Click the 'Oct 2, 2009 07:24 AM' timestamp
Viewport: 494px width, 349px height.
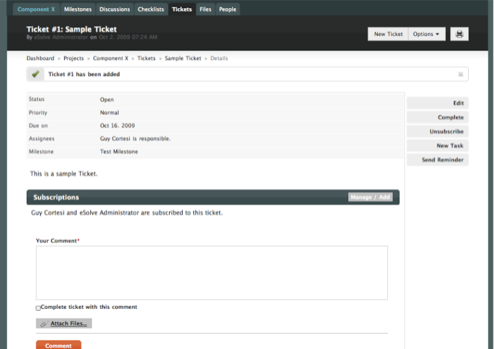128,37
